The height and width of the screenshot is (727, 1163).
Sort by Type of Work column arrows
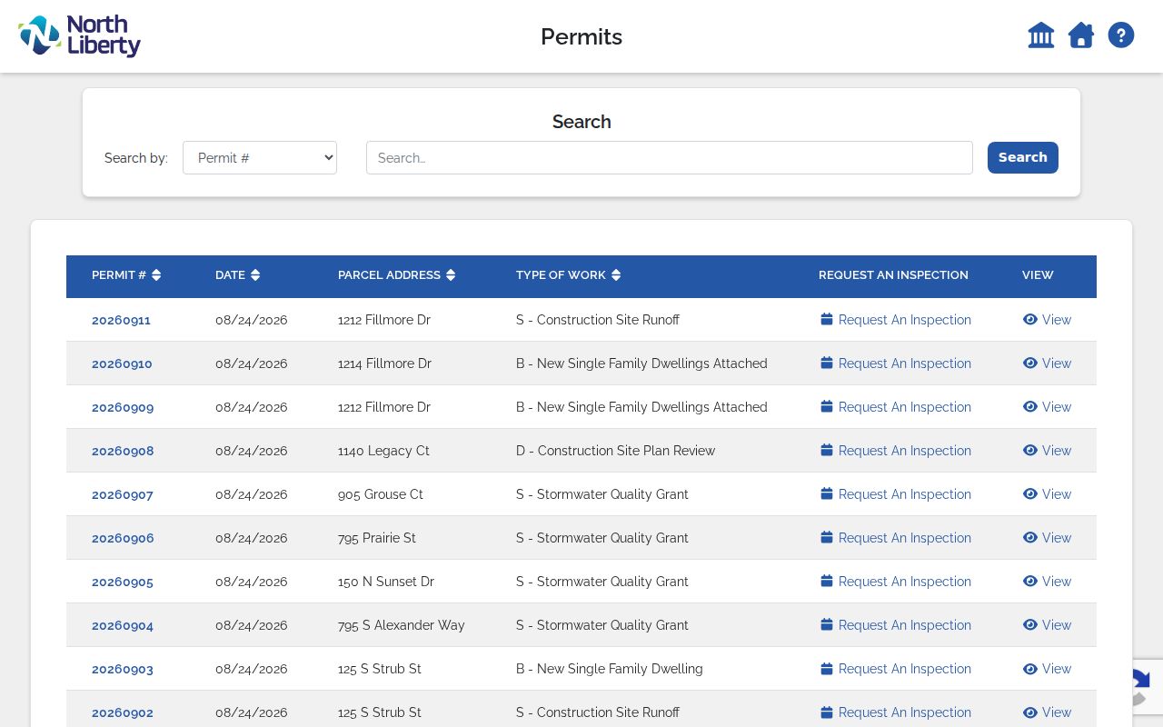tap(616, 275)
